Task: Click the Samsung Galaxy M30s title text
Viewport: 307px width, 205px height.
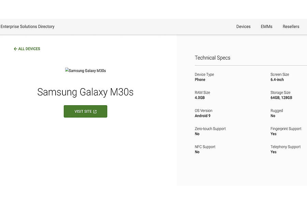Action: coord(85,92)
